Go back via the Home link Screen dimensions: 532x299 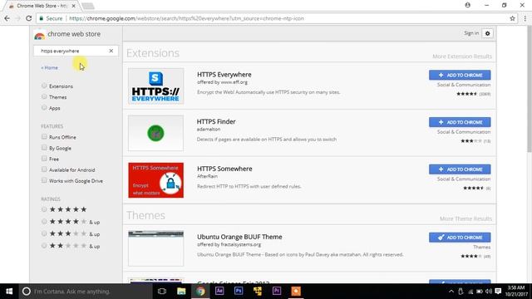click(50, 67)
